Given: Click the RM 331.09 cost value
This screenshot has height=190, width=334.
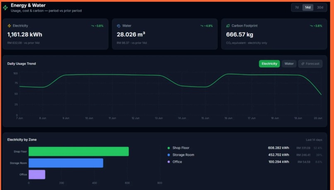Looking at the screenshot, I should [x=303, y=148].
